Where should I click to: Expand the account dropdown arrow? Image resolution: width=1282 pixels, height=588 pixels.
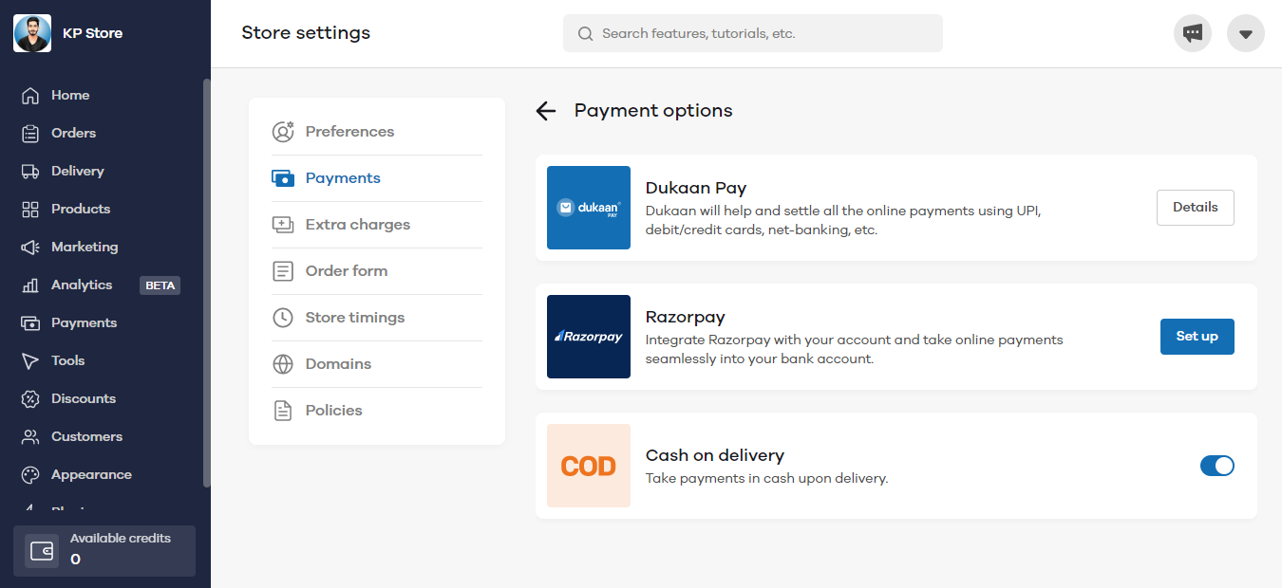point(1245,34)
